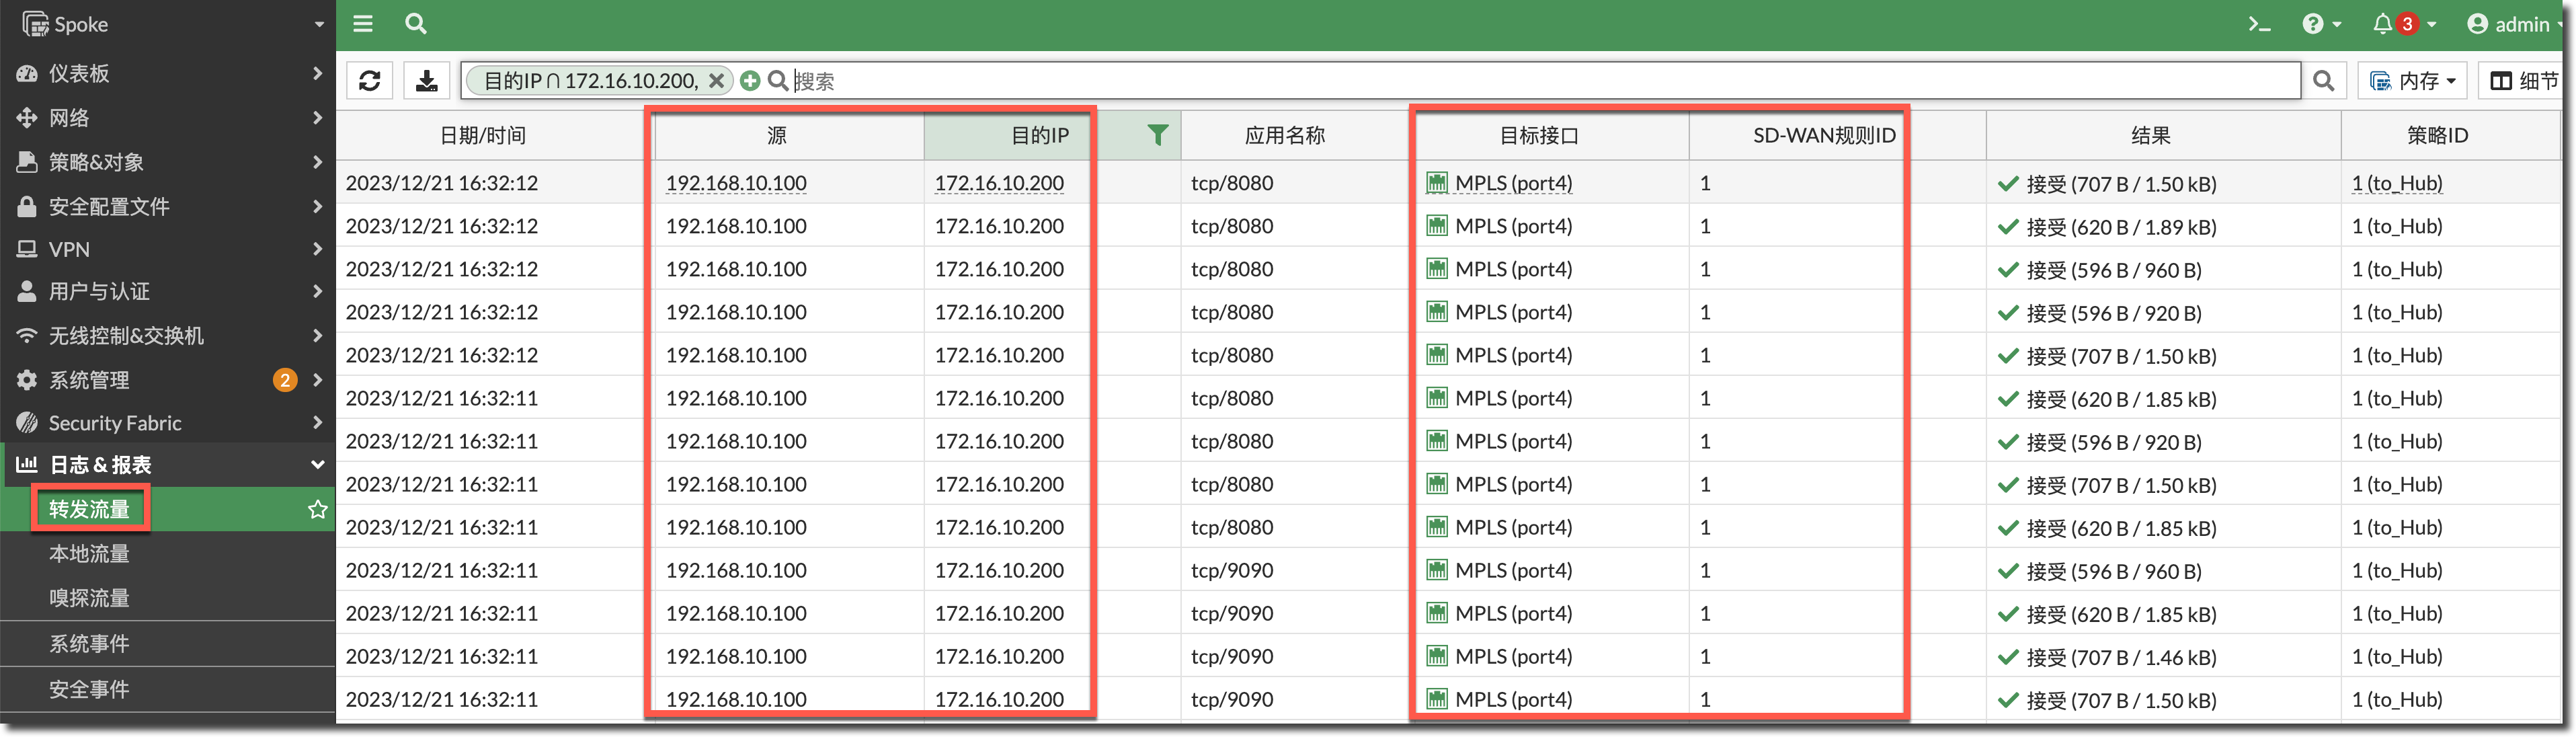Open the 本地流量 log page
The width and height of the screenshot is (2576, 737).
pyautogui.click(x=90, y=554)
